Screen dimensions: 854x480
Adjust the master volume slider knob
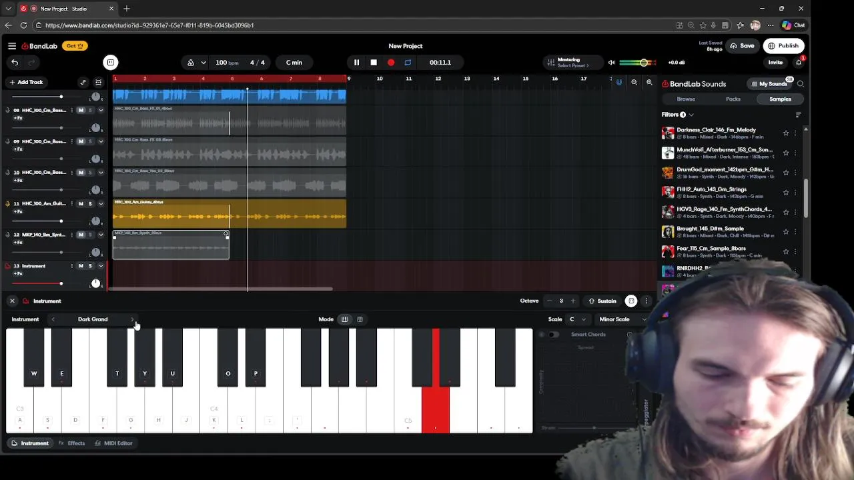coord(644,63)
